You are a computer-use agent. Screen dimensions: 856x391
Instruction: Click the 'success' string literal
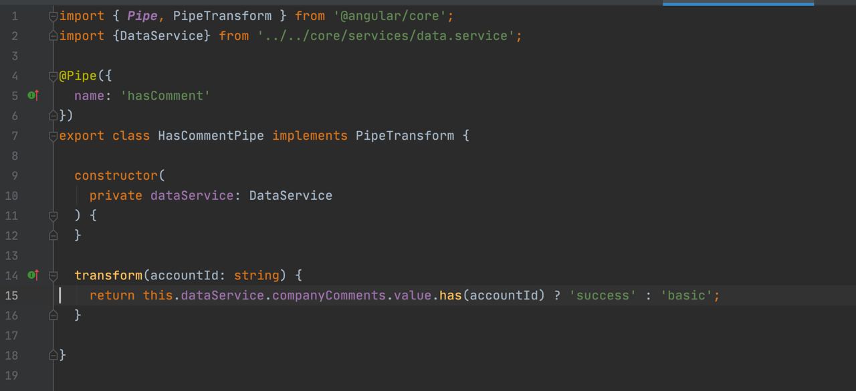pos(603,295)
